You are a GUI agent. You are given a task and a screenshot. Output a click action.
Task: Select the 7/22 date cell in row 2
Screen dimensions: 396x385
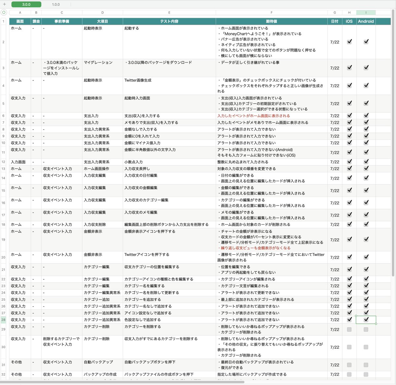point(335,42)
